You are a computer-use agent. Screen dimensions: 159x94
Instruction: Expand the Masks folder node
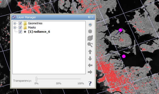[x=15, y=27]
